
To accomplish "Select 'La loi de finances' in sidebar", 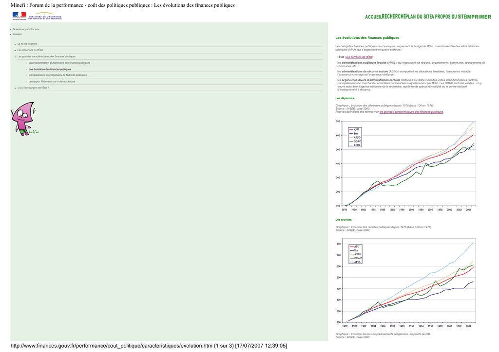I will [x=27, y=44].
